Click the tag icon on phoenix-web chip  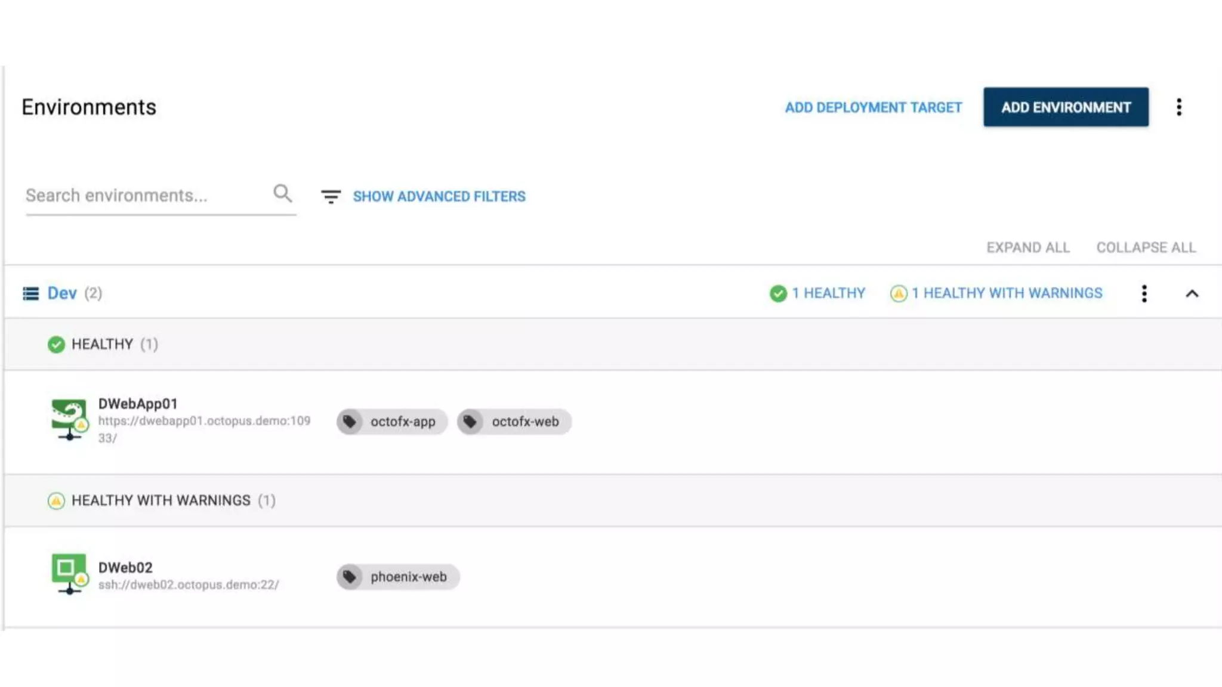pos(350,577)
